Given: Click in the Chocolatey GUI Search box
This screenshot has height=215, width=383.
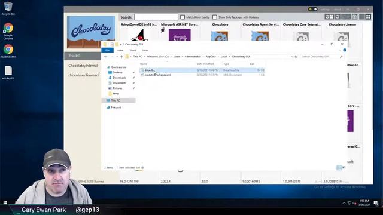Looking at the screenshot, I should (x=156, y=17).
